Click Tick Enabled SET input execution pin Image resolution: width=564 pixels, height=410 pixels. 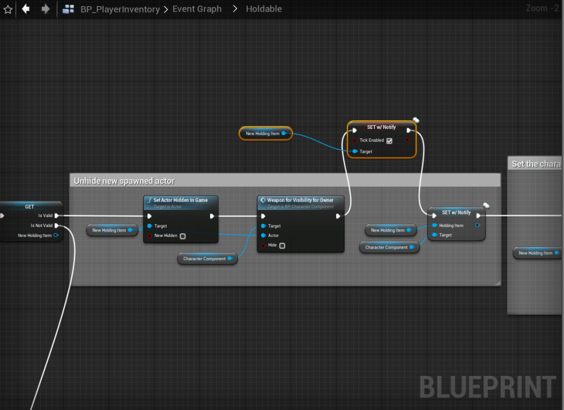coord(355,130)
